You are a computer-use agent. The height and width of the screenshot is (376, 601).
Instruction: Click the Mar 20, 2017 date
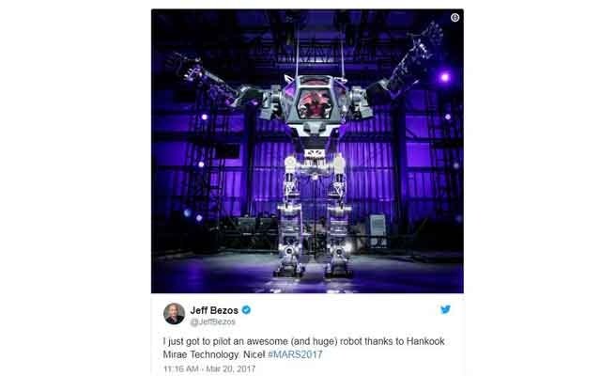(230, 368)
